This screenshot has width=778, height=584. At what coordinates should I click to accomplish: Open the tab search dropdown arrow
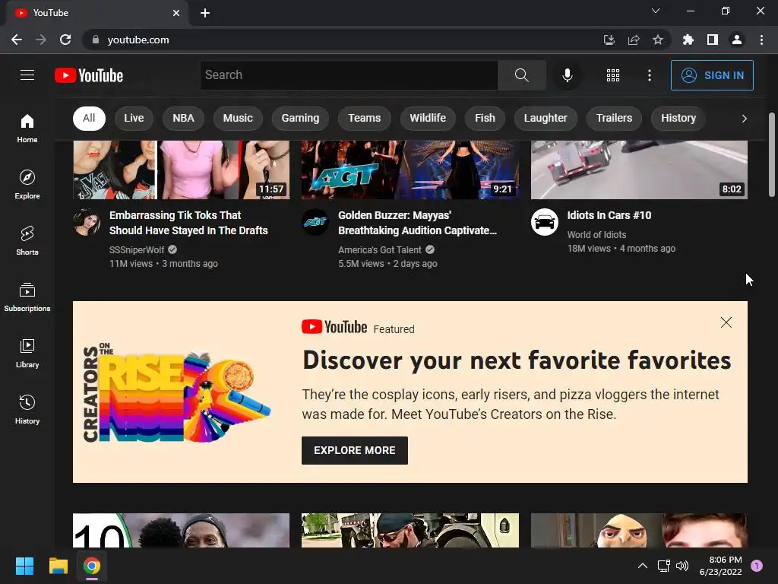(x=656, y=11)
